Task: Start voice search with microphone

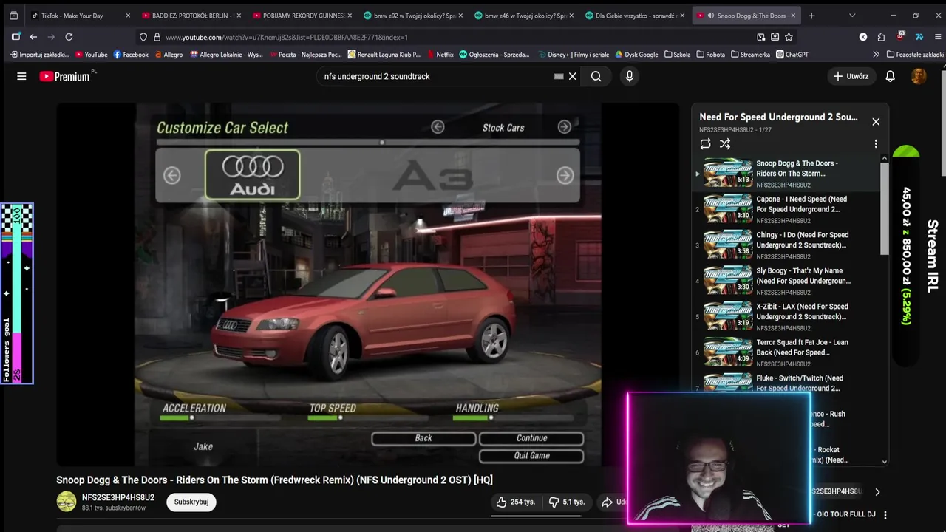Action: click(x=630, y=76)
